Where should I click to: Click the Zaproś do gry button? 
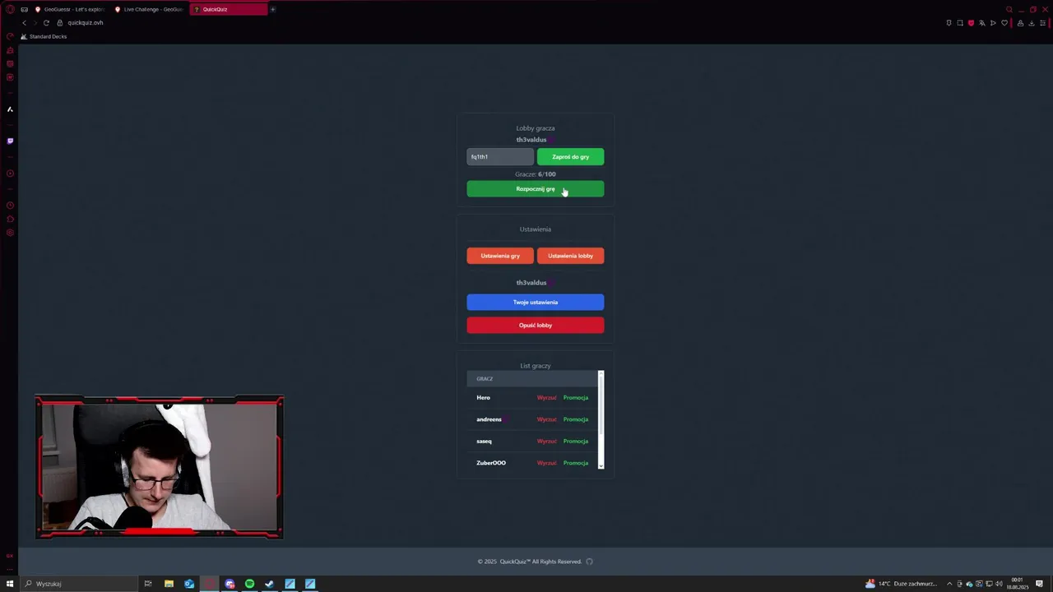tap(570, 156)
